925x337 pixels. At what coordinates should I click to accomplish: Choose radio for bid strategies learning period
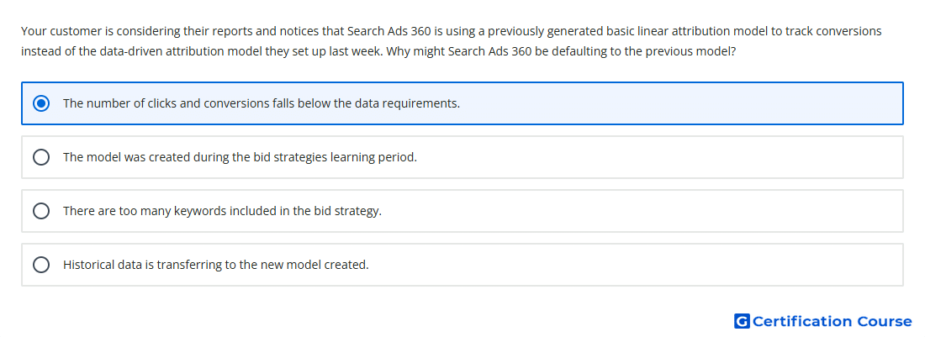point(41,157)
